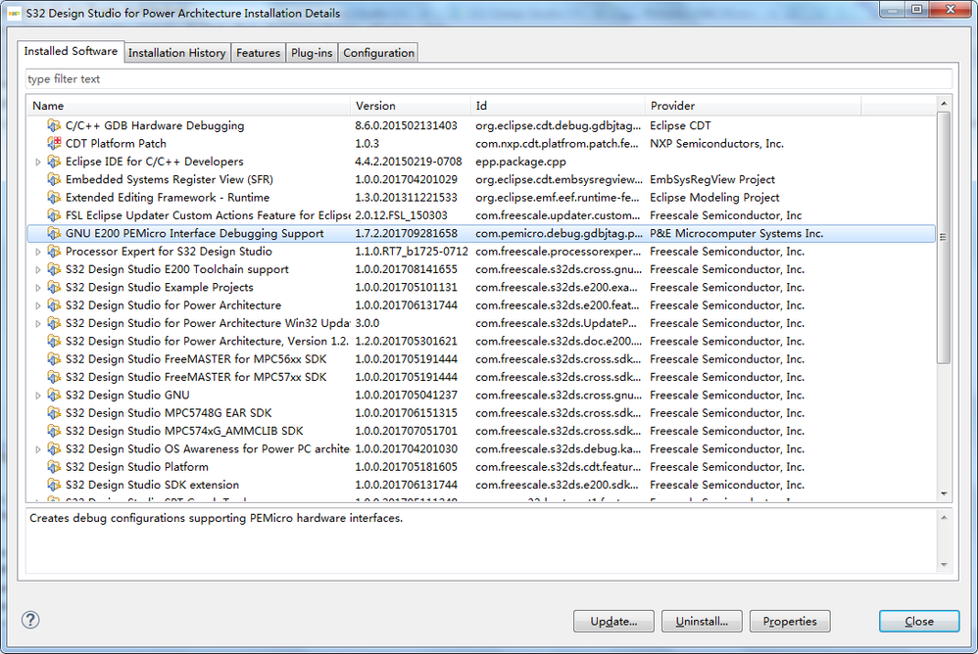978x654 pixels.
Task: Focus the type filter text field
Action: pos(489,79)
